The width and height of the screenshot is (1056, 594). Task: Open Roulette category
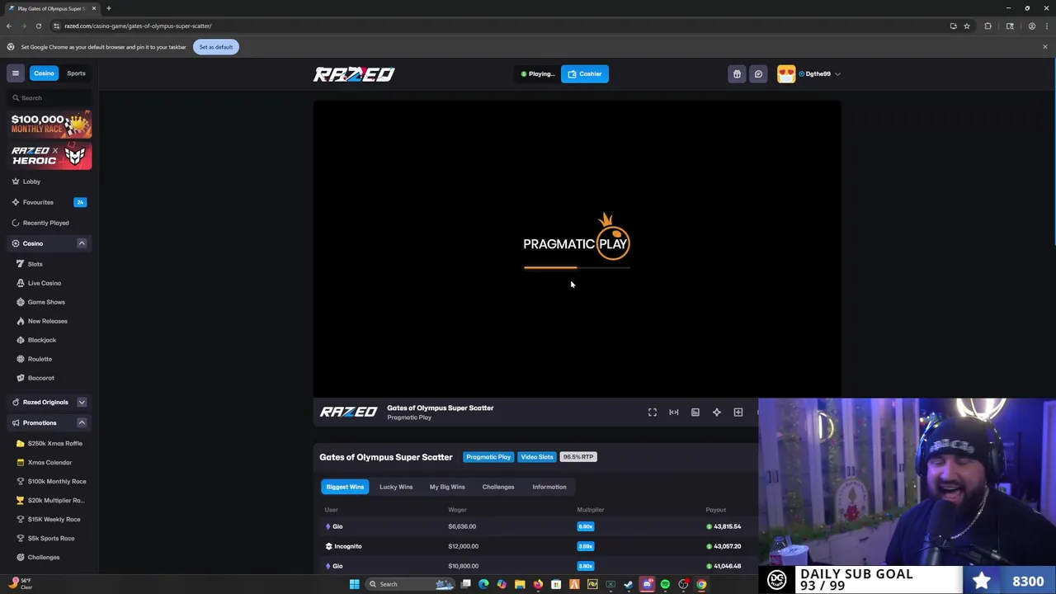pyautogui.click(x=40, y=359)
